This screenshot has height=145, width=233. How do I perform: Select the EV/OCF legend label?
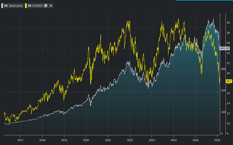click(x=37, y=6)
